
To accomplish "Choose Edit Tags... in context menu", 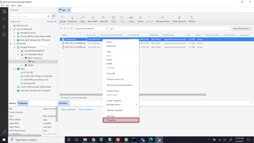I will (x=121, y=116).
